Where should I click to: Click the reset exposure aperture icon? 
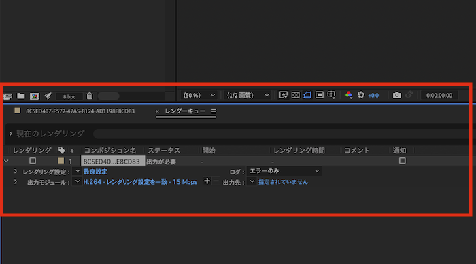coord(360,95)
